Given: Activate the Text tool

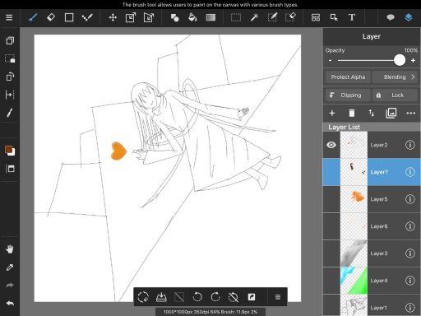Looking at the screenshot, I should point(352,17).
